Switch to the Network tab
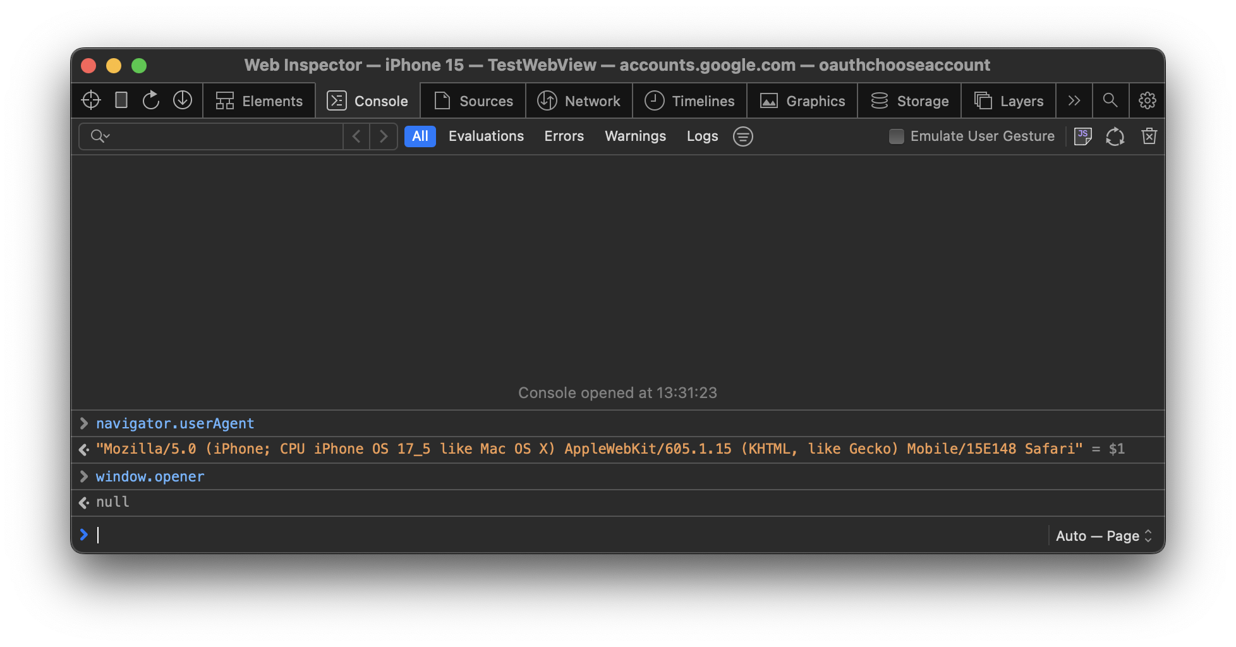 click(x=579, y=100)
